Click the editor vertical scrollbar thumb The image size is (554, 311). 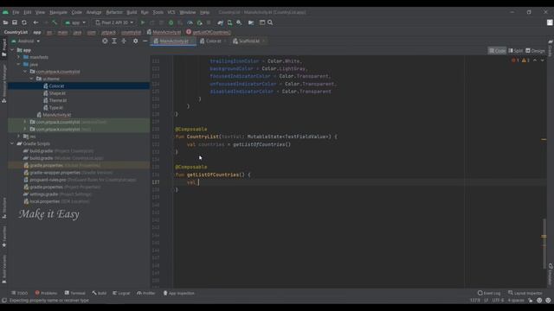[544, 244]
